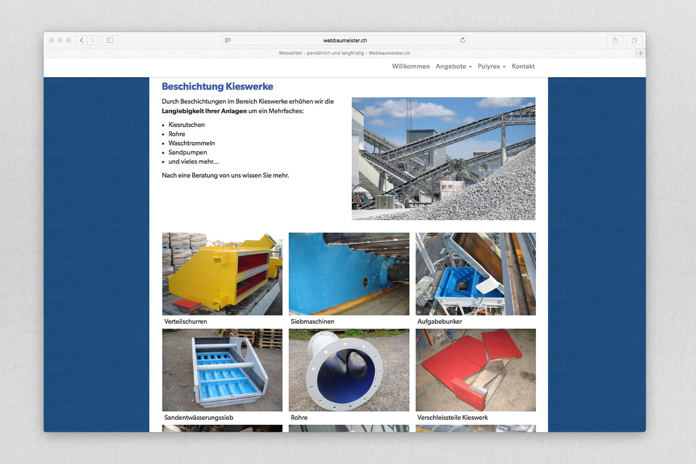Screen dimensions: 696x464
Task: Add a new tab with plus button
Action: pyautogui.click(x=641, y=53)
